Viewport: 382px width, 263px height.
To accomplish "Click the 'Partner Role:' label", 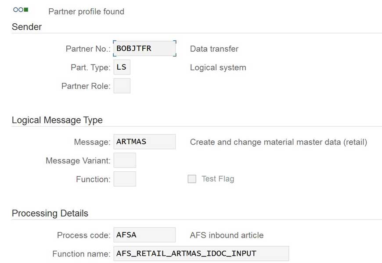I will (x=86, y=86).
